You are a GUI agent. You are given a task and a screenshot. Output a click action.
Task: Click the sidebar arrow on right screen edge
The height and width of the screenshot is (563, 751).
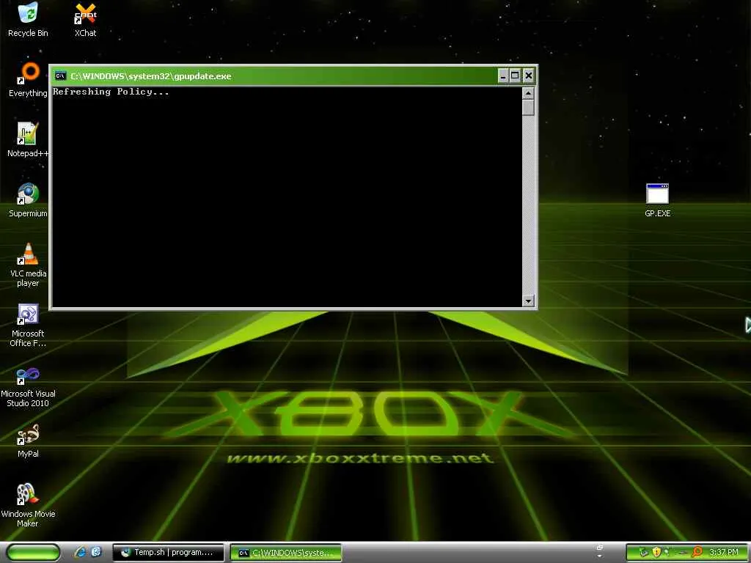[747, 325]
